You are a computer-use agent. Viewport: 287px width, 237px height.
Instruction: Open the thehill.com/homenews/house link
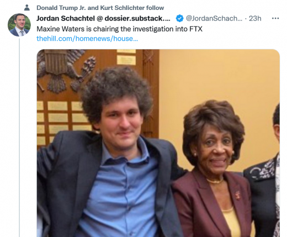(87, 39)
